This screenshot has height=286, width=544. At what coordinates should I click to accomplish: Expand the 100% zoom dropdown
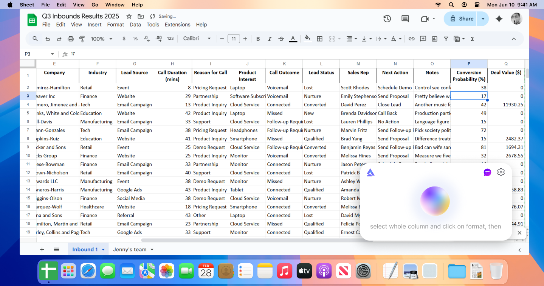(102, 39)
